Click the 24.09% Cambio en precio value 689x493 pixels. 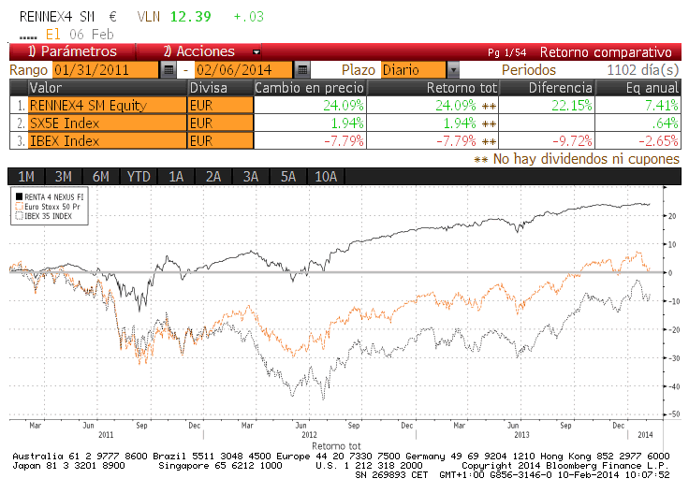pyautogui.click(x=344, y=106)
